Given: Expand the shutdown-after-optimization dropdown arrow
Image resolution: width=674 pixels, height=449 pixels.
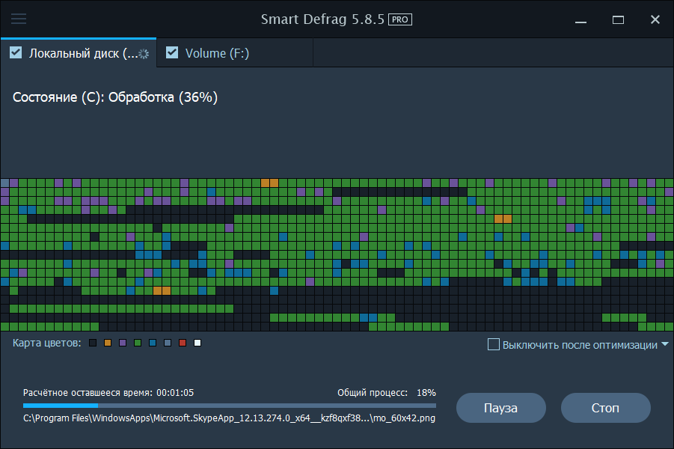Looking at the screenshot, I should coord(665,344).
